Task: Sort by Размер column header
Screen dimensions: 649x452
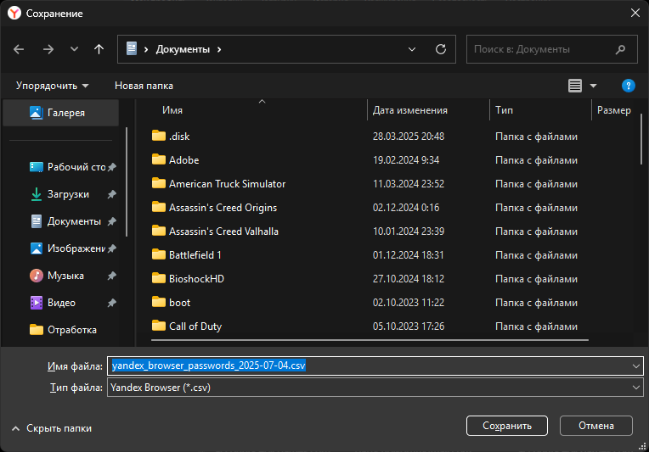Action: (x=614, y=110)
